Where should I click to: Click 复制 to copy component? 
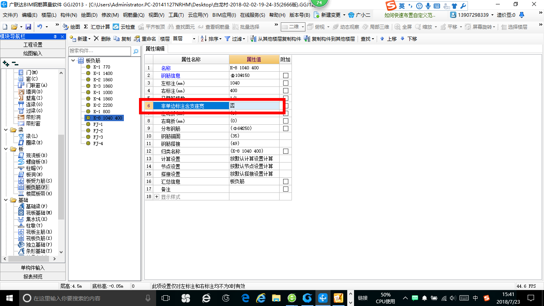click(x=122, y=39)
